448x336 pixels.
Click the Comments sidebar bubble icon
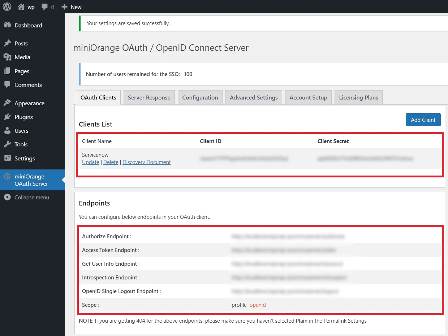7,85
